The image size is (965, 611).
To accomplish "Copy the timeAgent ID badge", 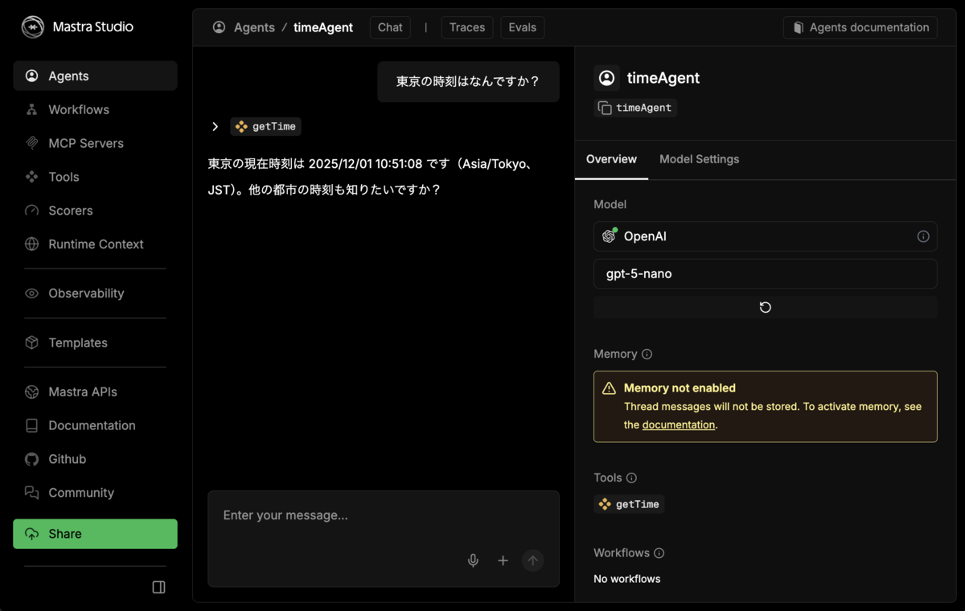I will 635,108.
